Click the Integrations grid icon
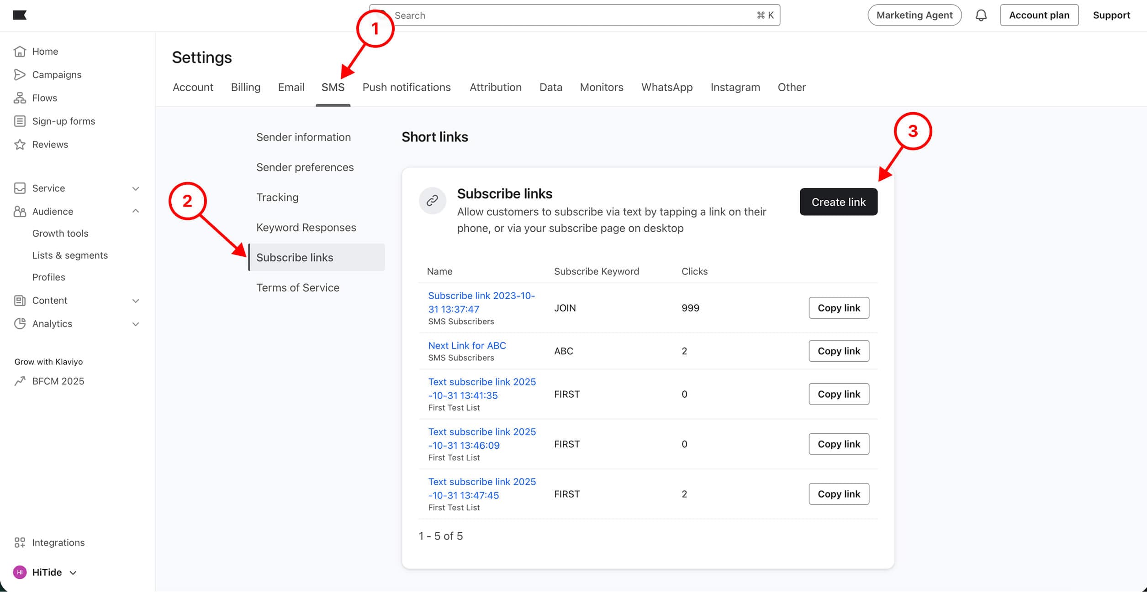Screen dimensions: 1147x592 click(20, 542)
